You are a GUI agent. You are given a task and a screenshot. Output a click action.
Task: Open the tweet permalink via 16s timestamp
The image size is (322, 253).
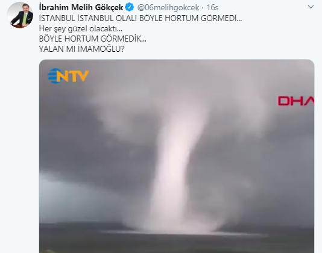point(212,8)
